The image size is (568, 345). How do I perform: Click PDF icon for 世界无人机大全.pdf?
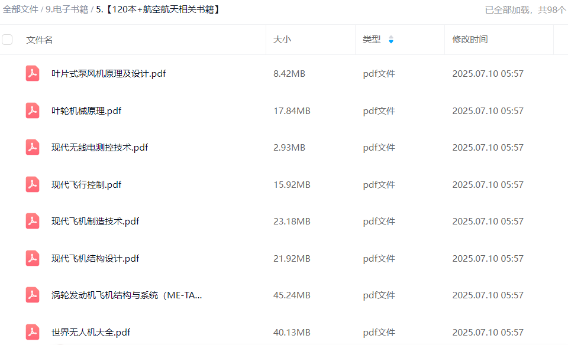coord(33,332)
